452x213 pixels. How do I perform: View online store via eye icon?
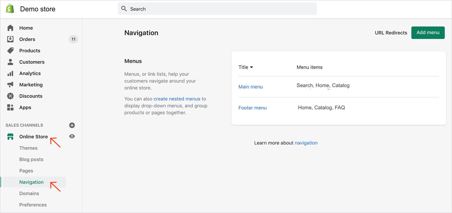(x=72, y=136)
